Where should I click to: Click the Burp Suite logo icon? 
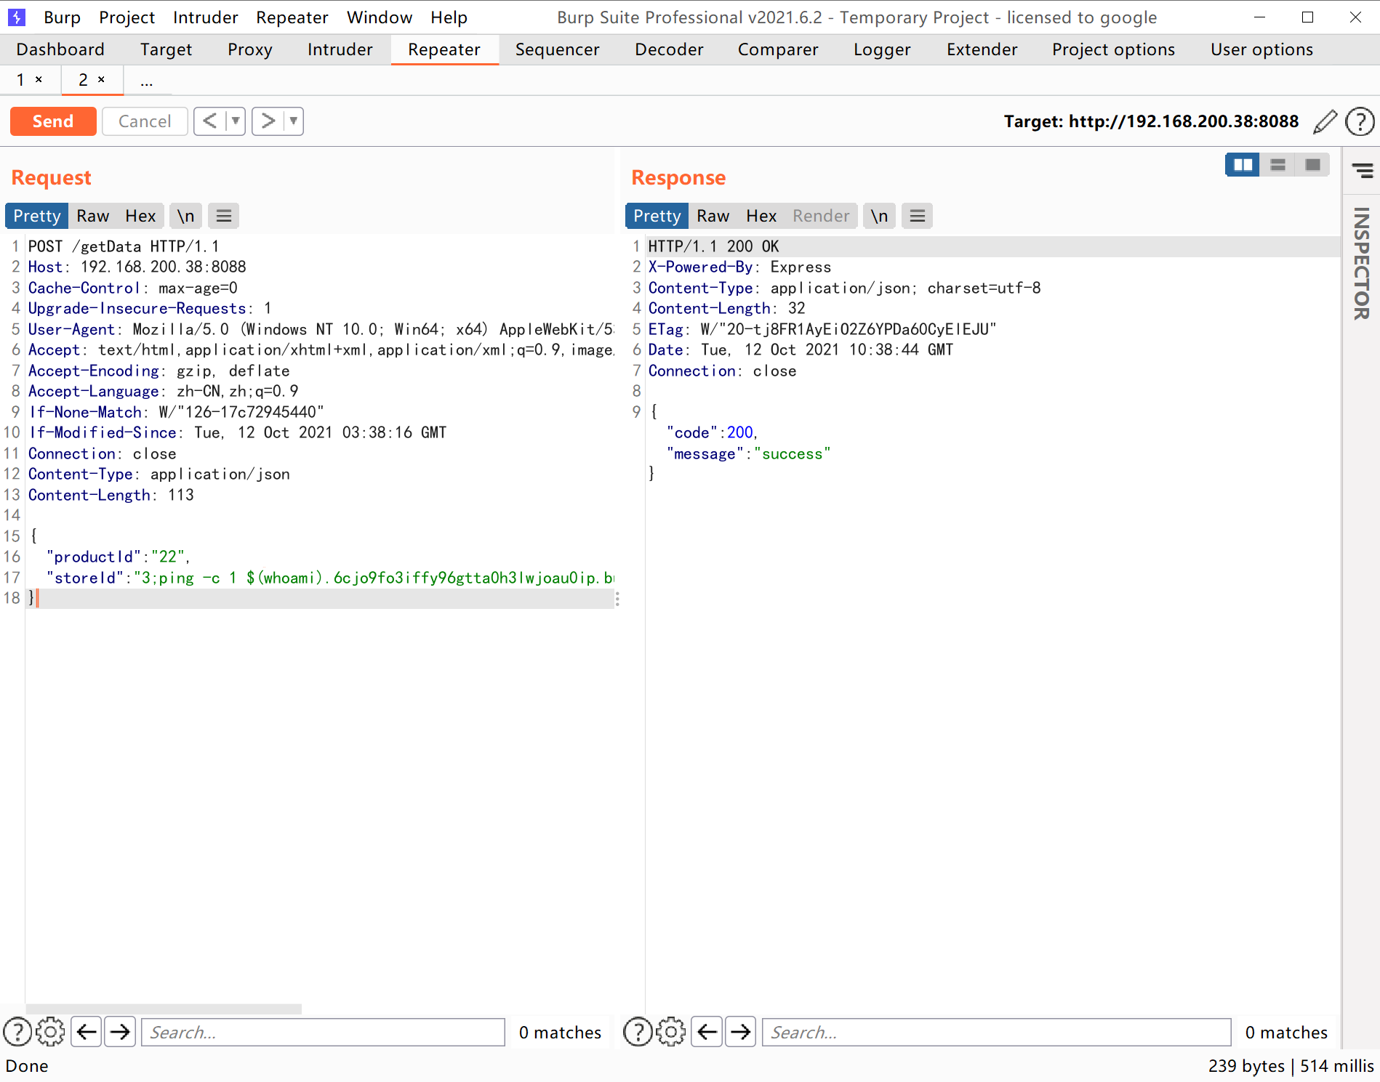[16, 17]
